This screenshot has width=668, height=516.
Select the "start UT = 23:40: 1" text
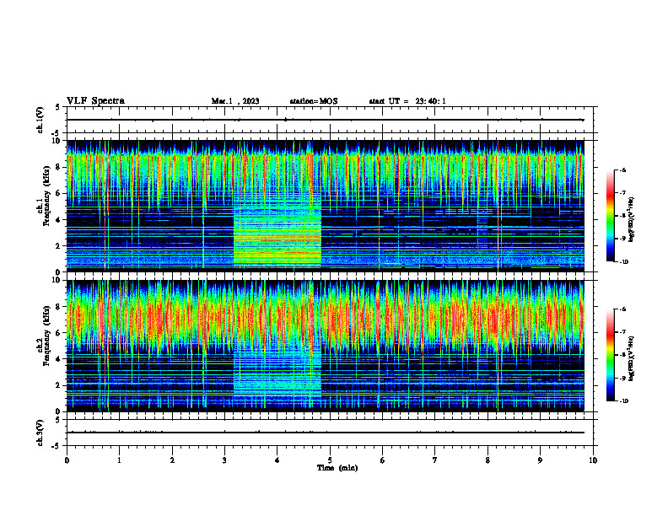click(x=407, y=101)
